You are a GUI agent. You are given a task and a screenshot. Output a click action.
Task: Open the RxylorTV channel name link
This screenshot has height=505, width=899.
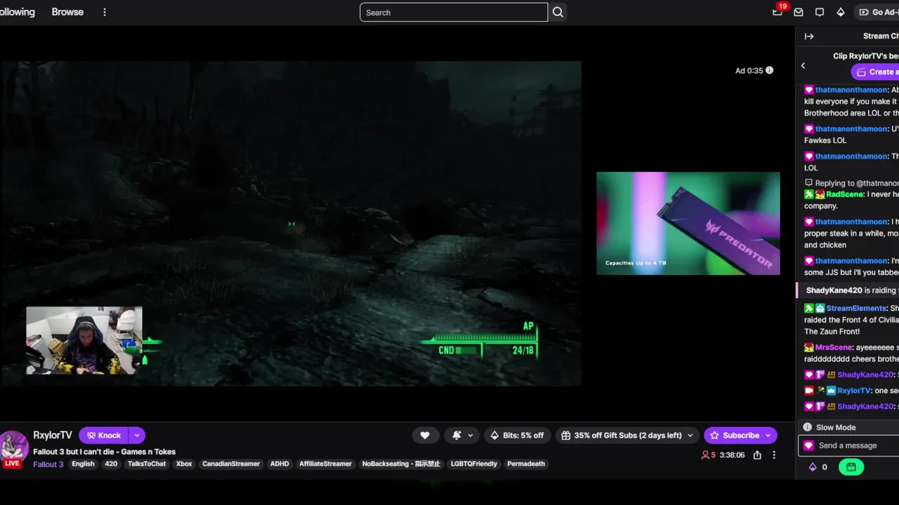pos(53,436)
